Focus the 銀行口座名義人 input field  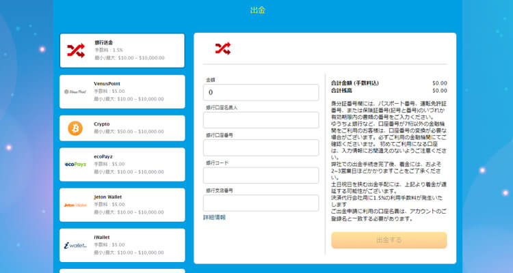[261, 120]
